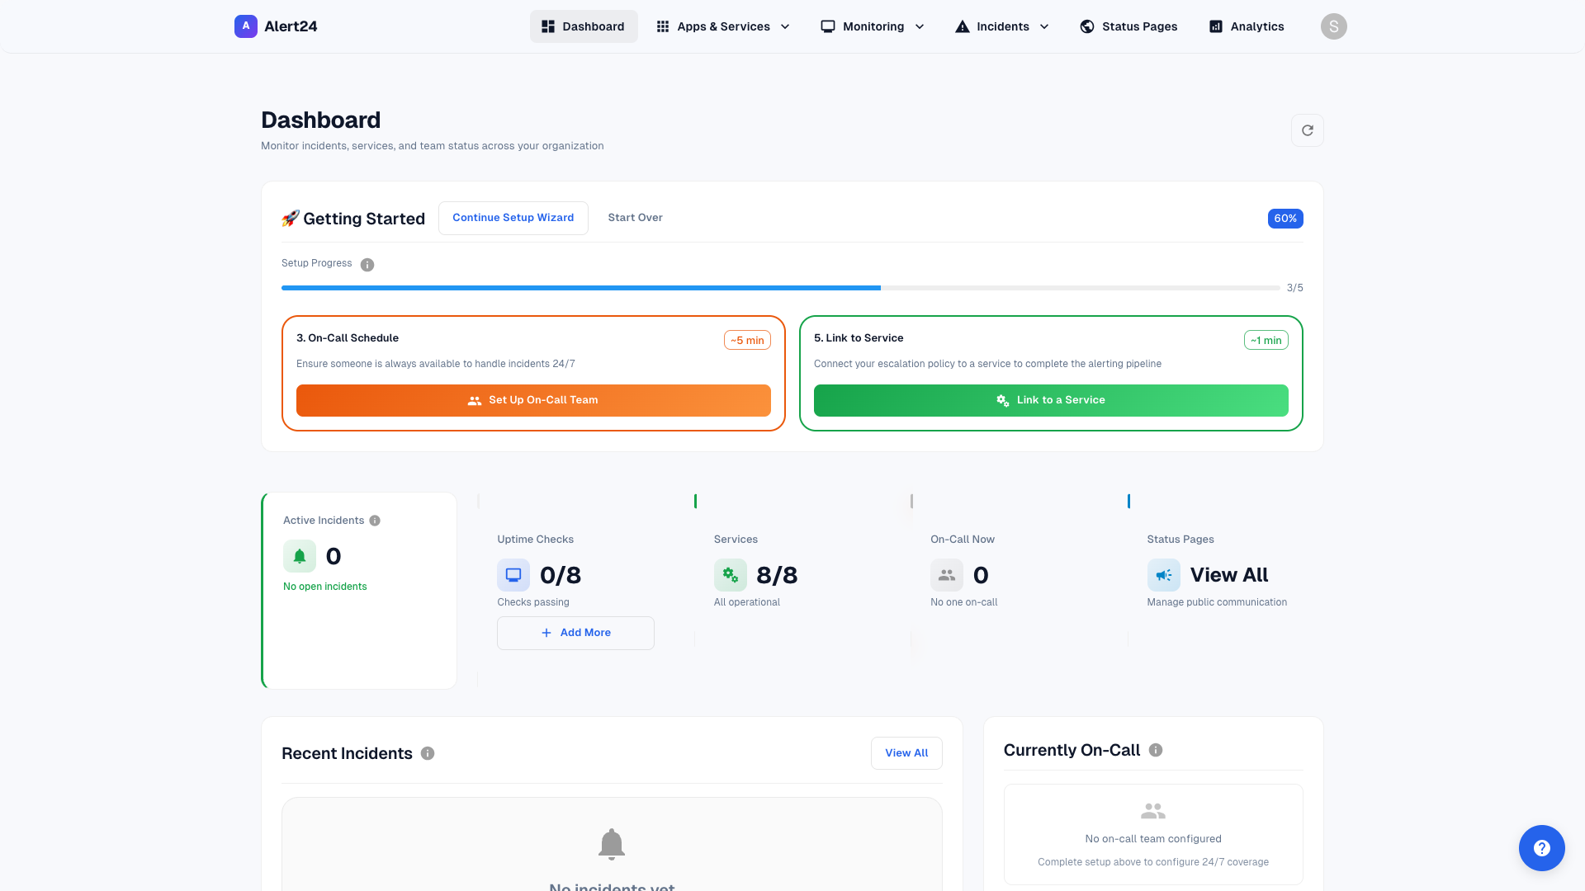Click the Setup Progress info icon
The image size is (1585, 891).
pos(367,264)
